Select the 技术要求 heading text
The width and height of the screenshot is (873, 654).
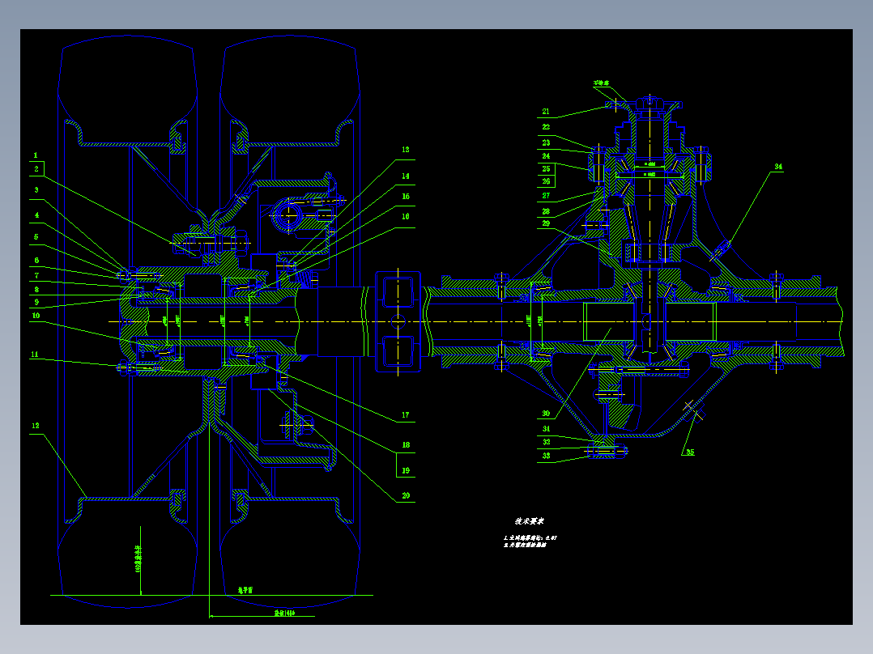pyautogui.click(x=530, y=521)
